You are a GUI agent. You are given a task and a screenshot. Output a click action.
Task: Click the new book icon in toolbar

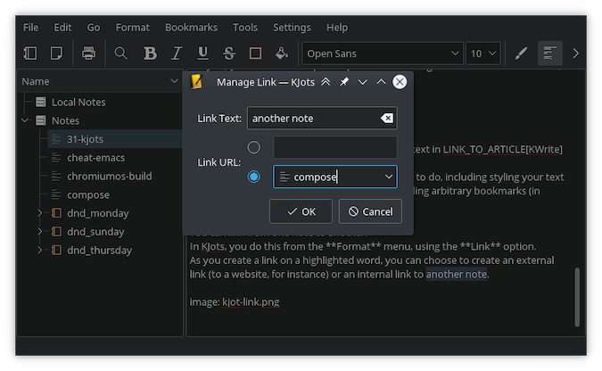(30, 53)
